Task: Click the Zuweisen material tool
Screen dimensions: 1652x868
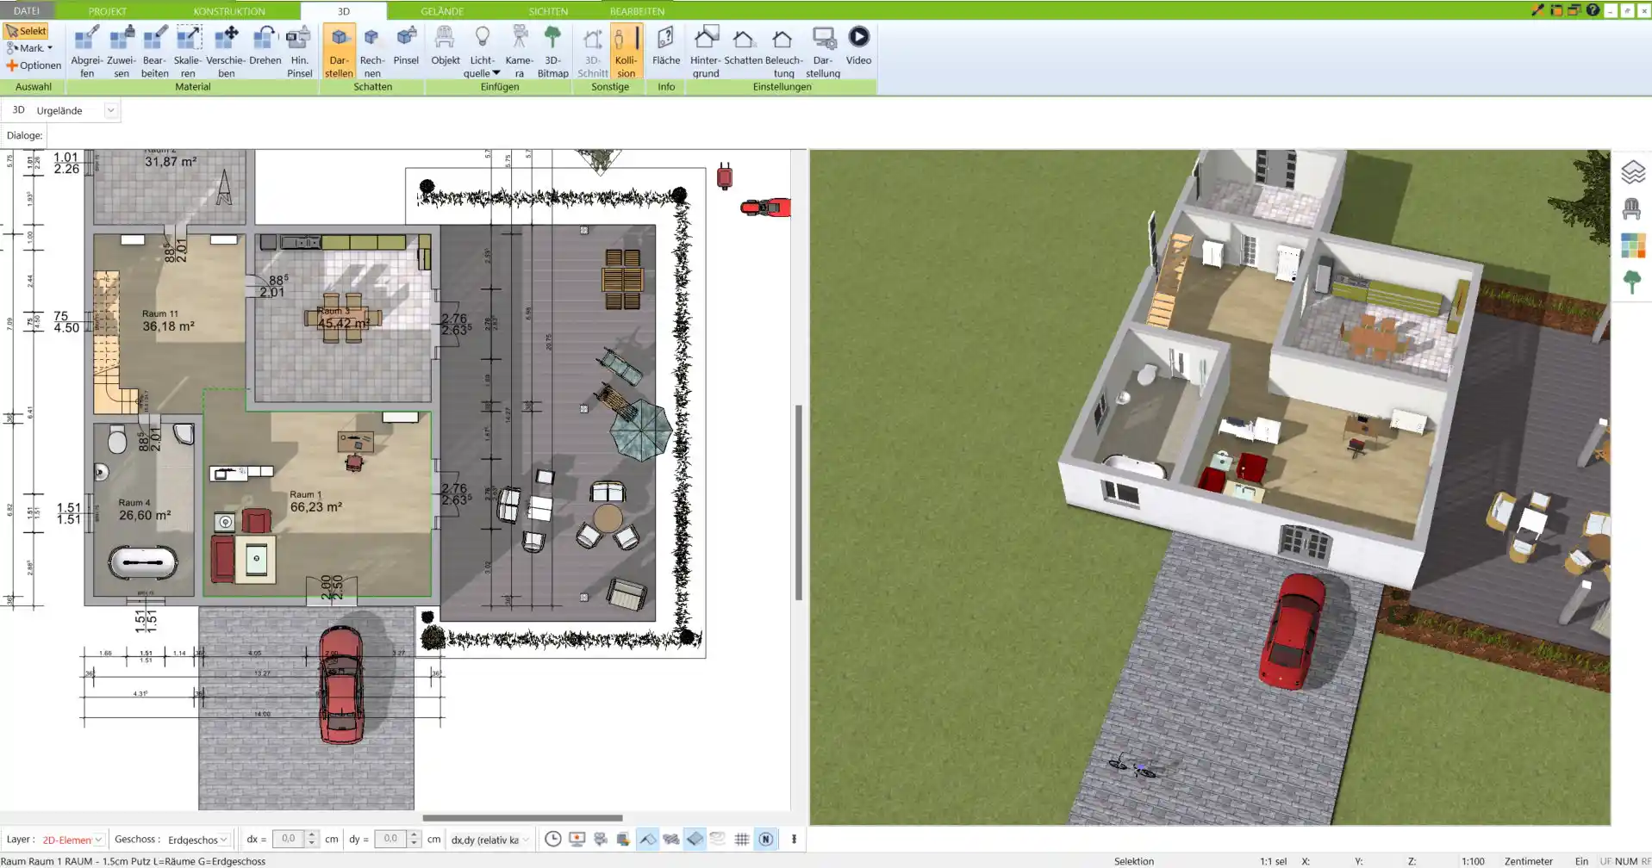Action: click(x=122, y=51)
